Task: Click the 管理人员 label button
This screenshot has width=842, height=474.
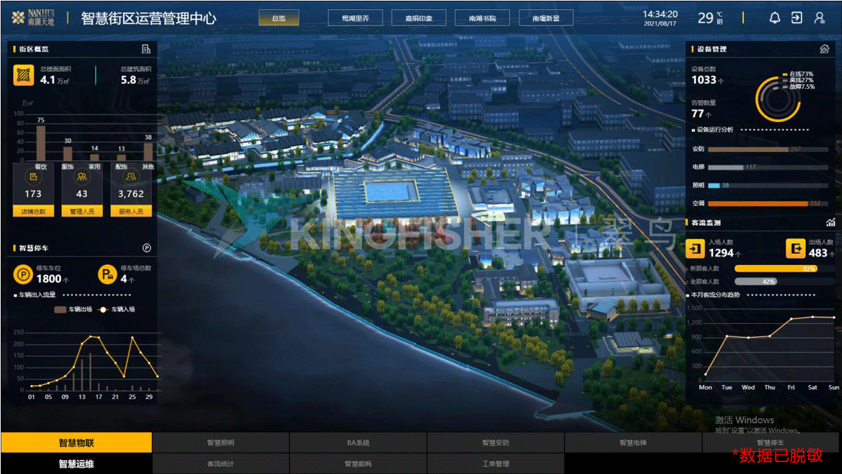Action: [x=82, y=211]
